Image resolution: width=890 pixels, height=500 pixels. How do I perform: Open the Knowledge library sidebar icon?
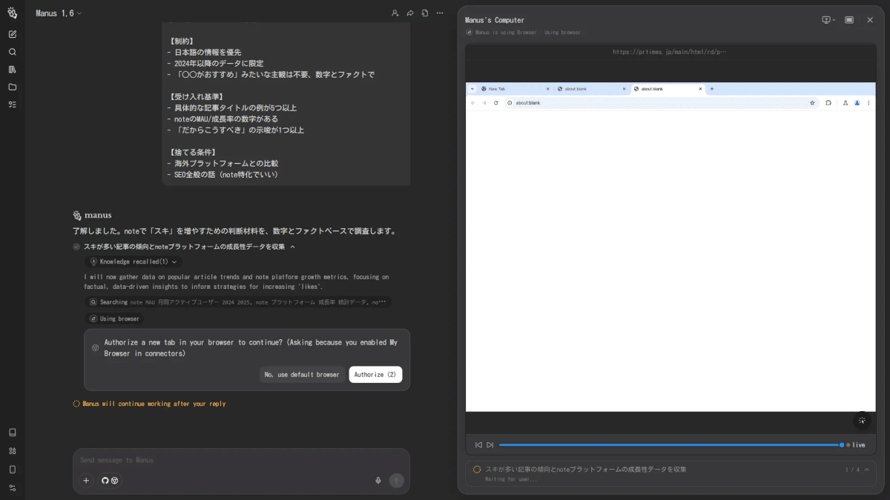(x=12, y=69)
